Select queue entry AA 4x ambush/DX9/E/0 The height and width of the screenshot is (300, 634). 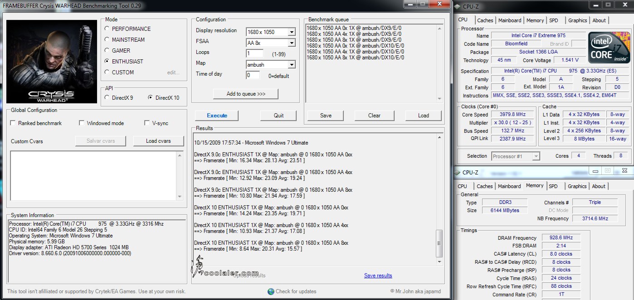(354, 34)
